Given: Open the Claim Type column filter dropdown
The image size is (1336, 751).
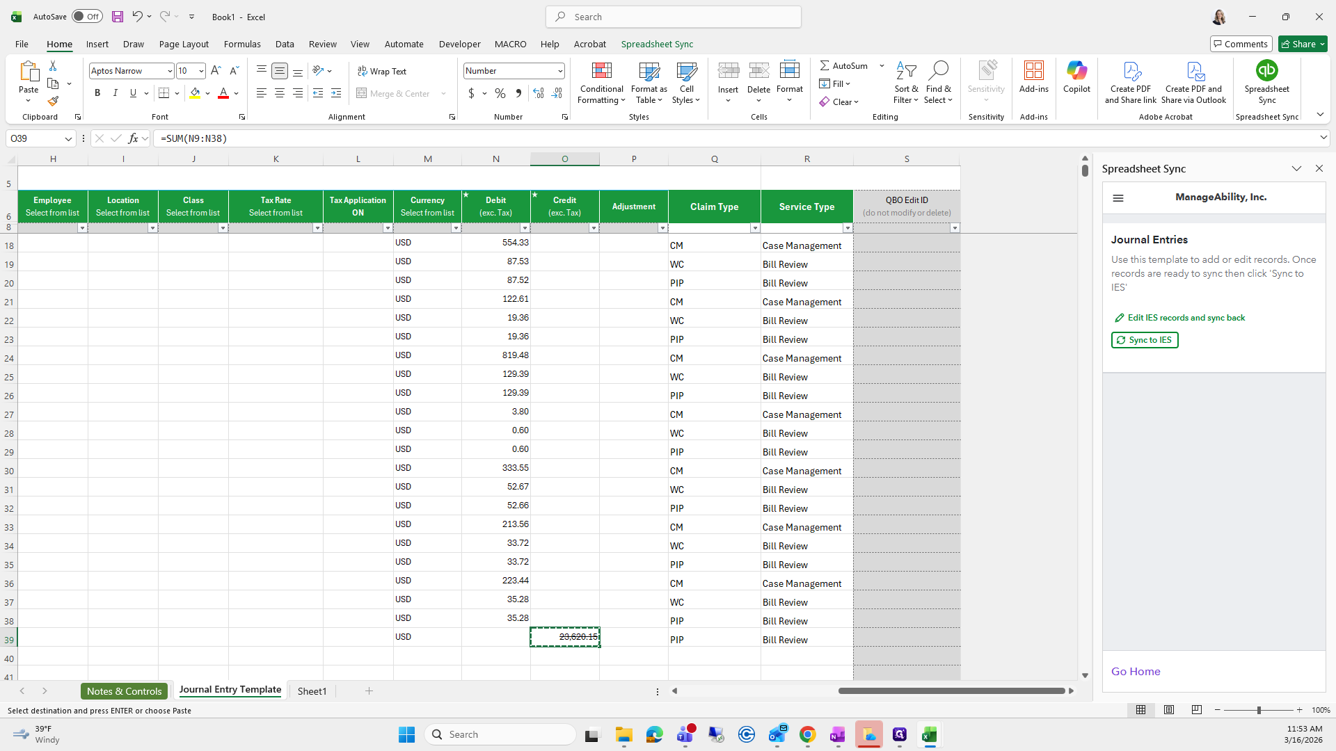Looking at the screenshot, I should click(x=755, y=228).
